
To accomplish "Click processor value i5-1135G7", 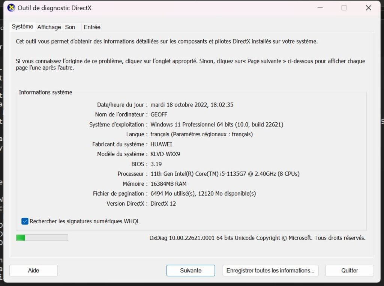I will (225, 174).
